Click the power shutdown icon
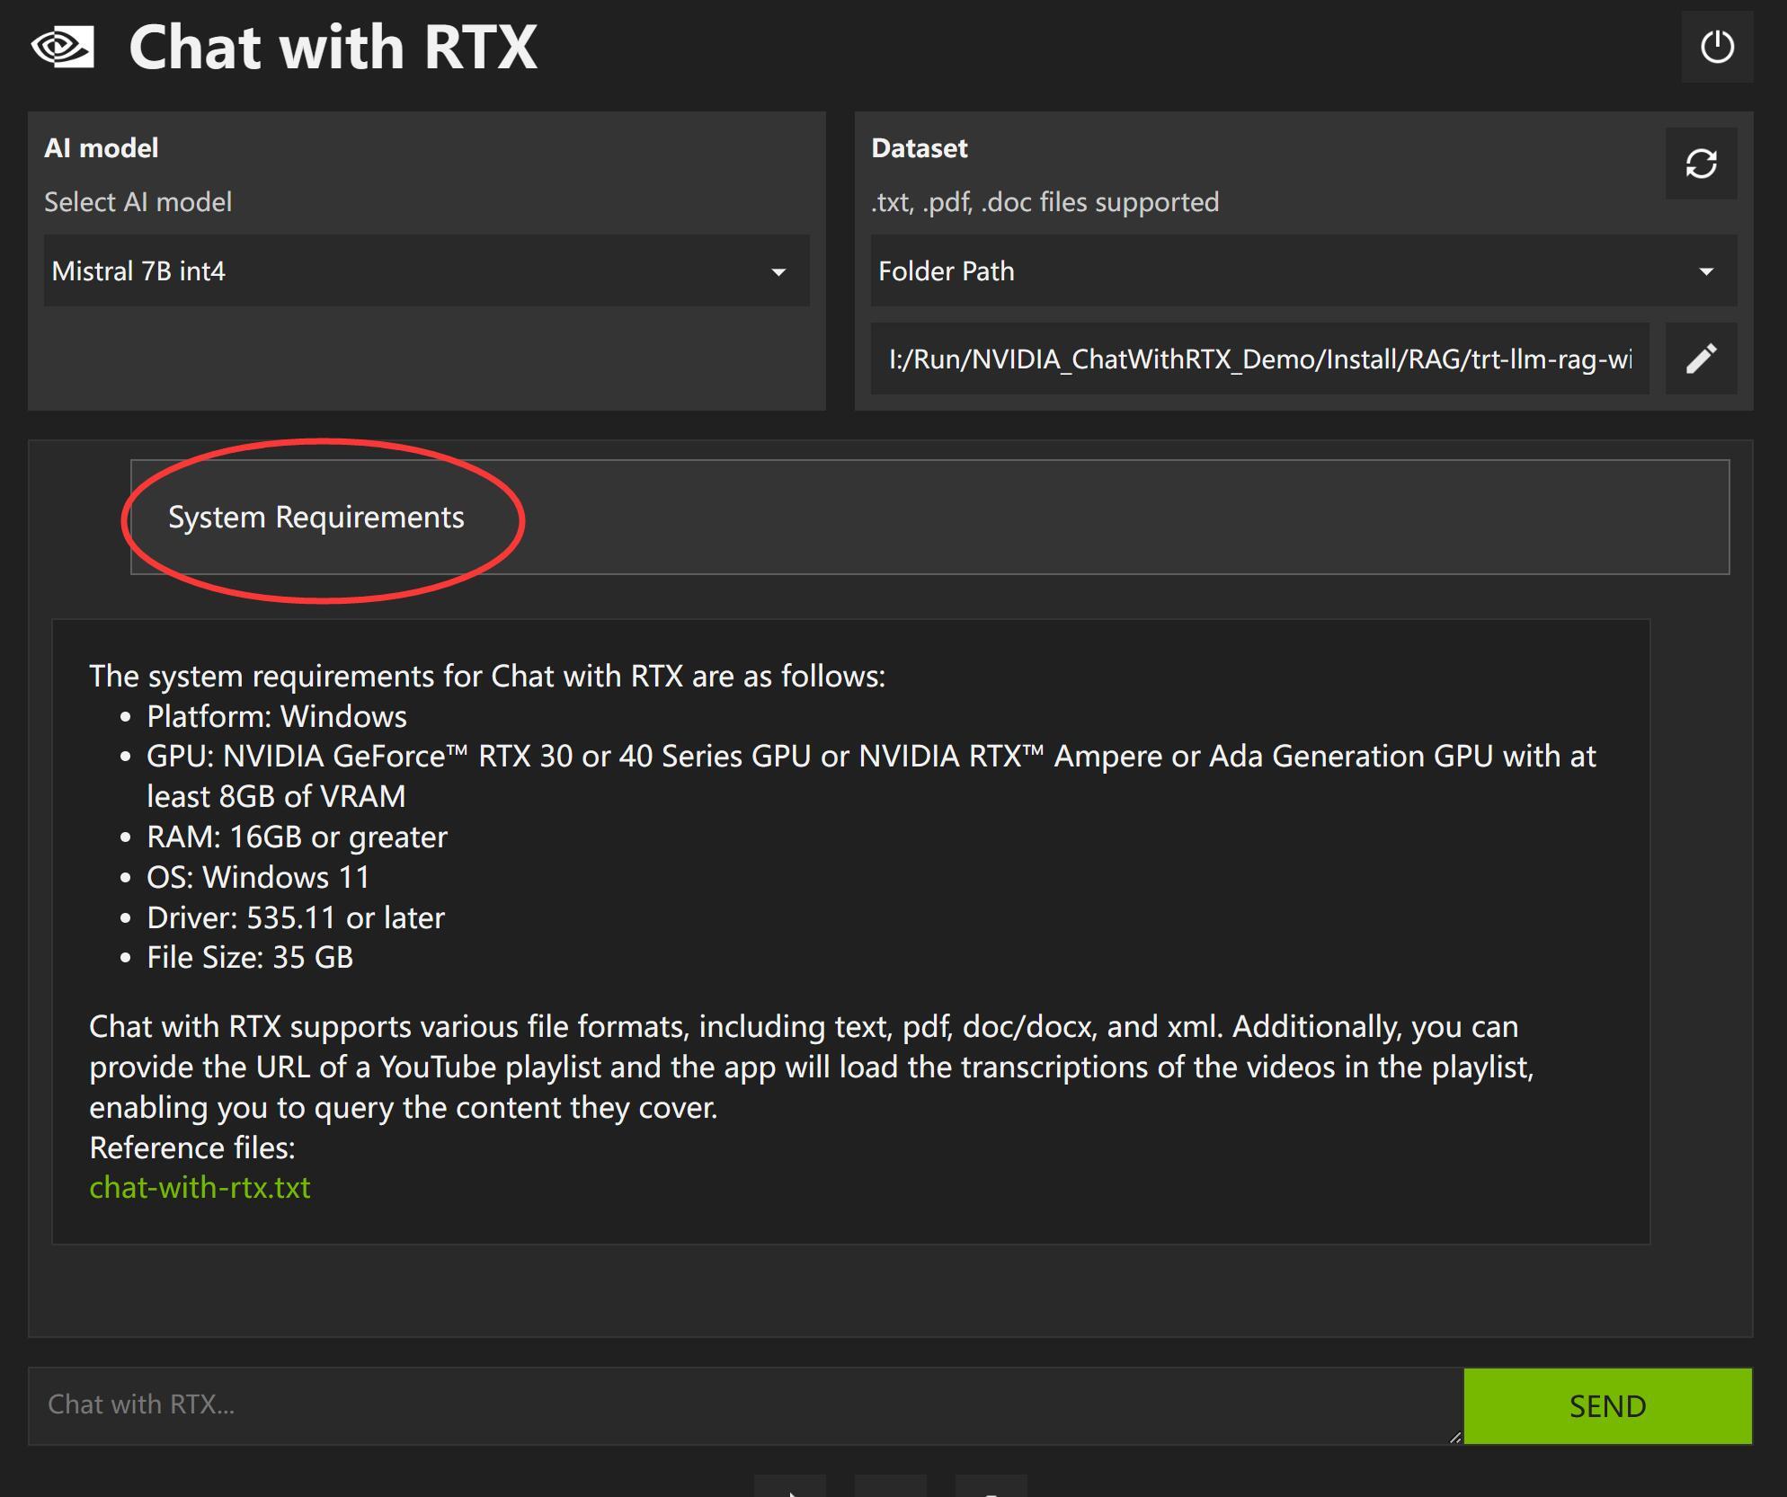 point(1717,47)
